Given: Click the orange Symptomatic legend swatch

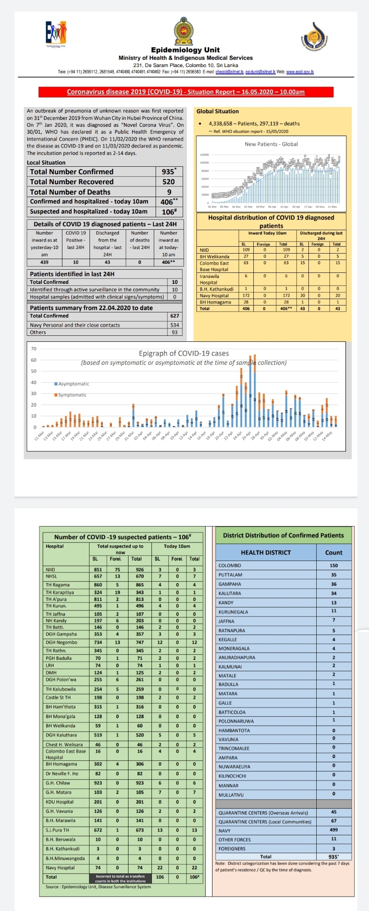Looking at the screenshot, I should coord(56,395).
